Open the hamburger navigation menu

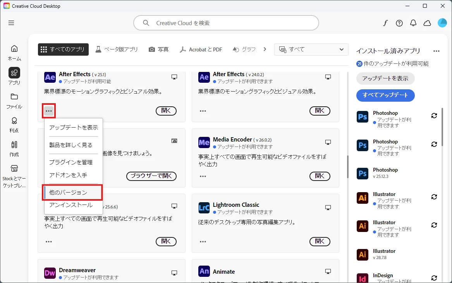point(11,23)
